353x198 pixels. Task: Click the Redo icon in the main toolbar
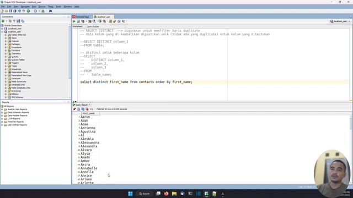(24, 11)
